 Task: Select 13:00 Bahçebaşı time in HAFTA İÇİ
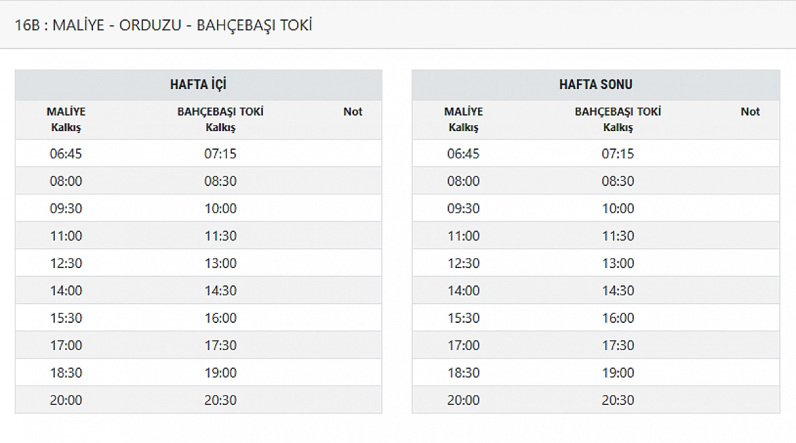(x=220, y=263)
